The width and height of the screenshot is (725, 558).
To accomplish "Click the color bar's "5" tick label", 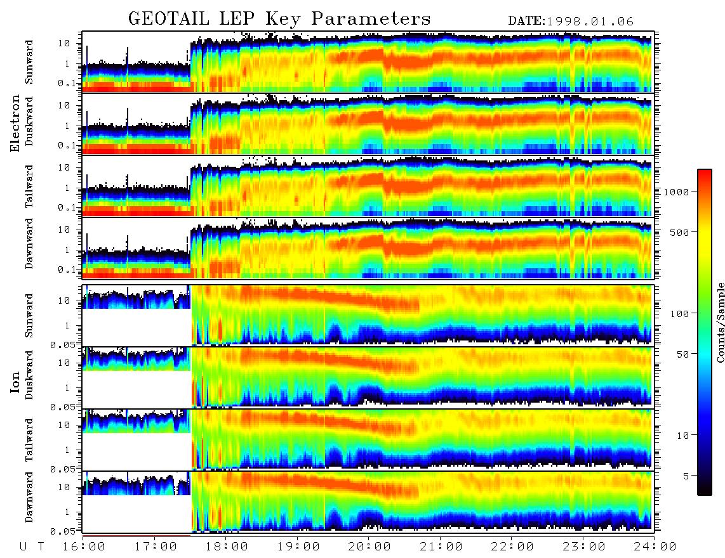I will tap(686, 476).
